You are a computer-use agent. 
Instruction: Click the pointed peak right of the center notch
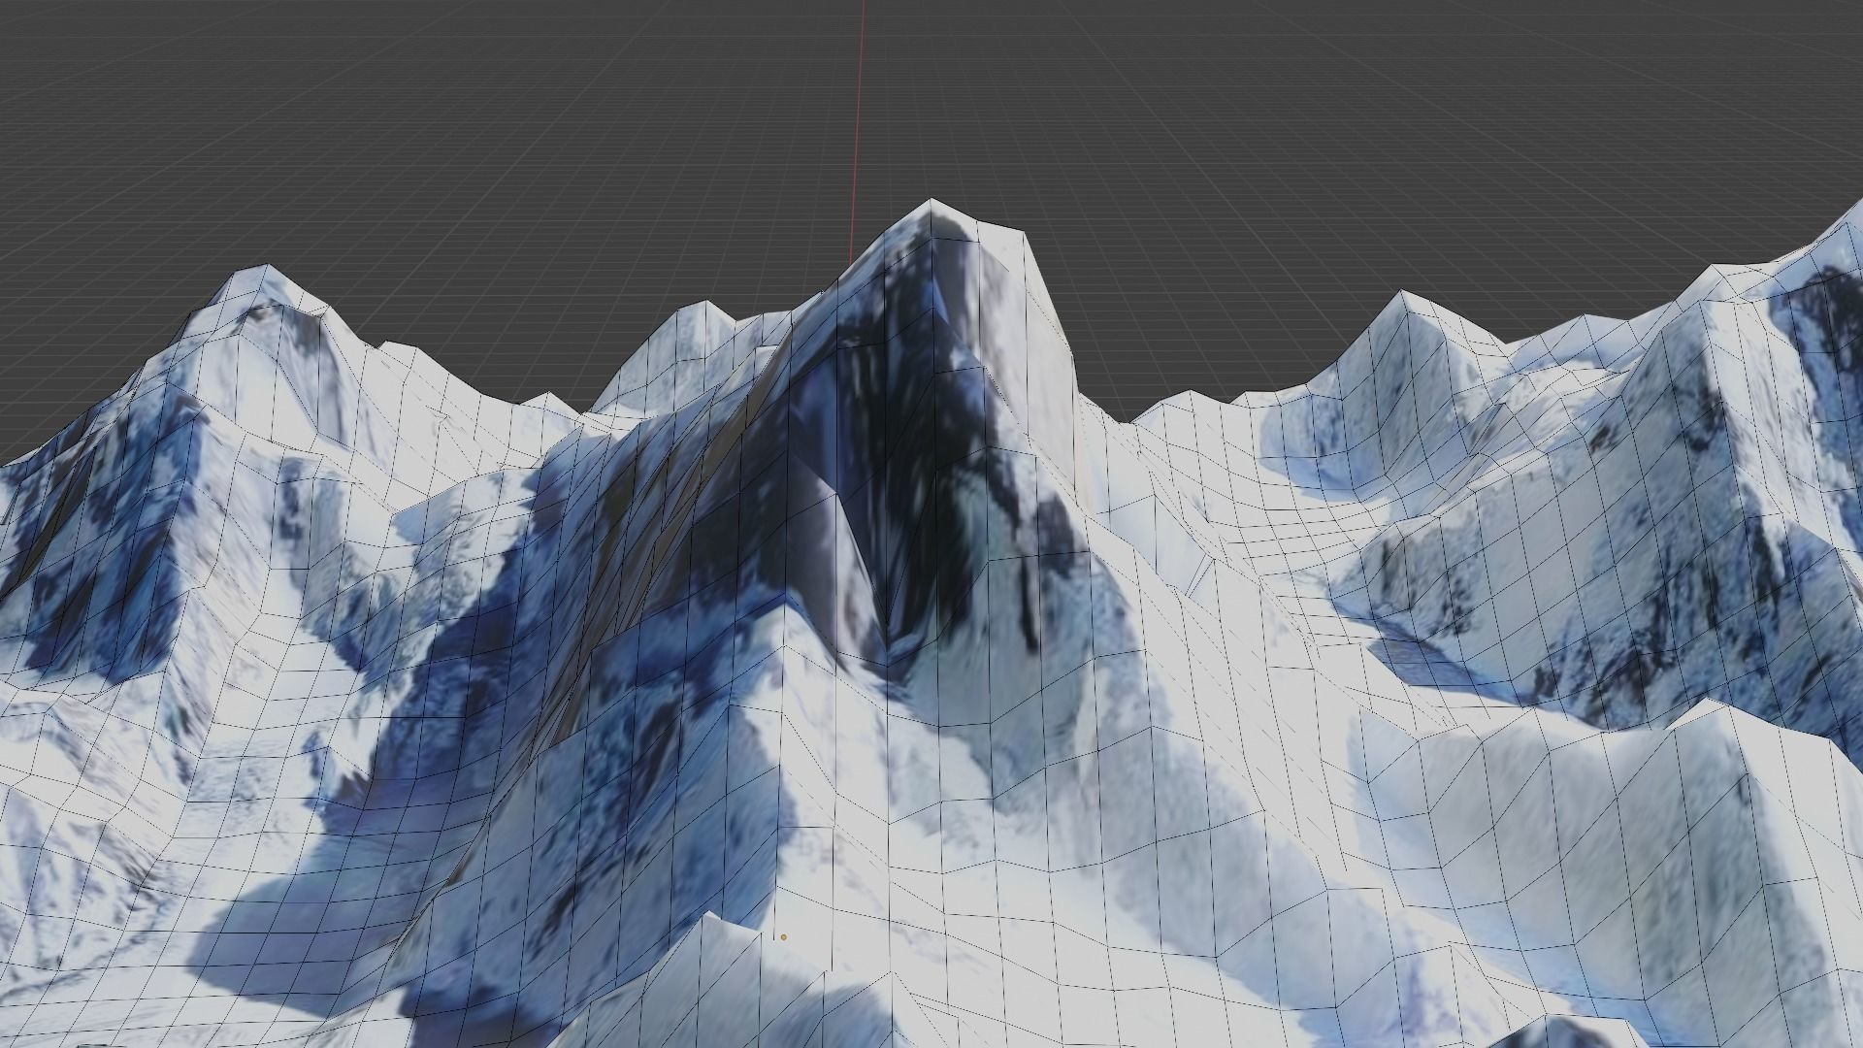1400,292
